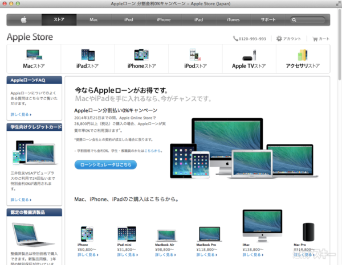Click the アクセサリストア icon
Image resolution: width=342 pixels, height=265 pixels.
(x=303, y=55)
